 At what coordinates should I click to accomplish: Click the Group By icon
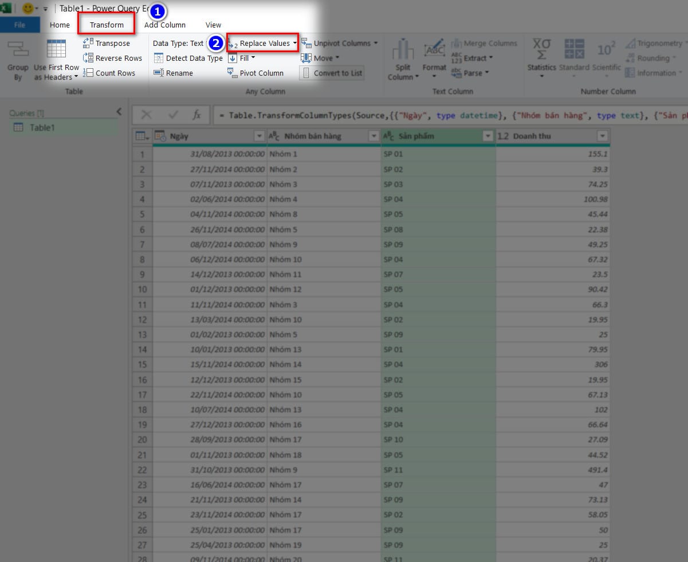(18, 50)
